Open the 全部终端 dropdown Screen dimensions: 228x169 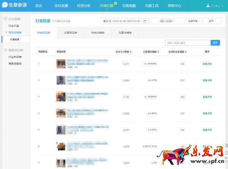pyautogui.click(x=194, y=21)
